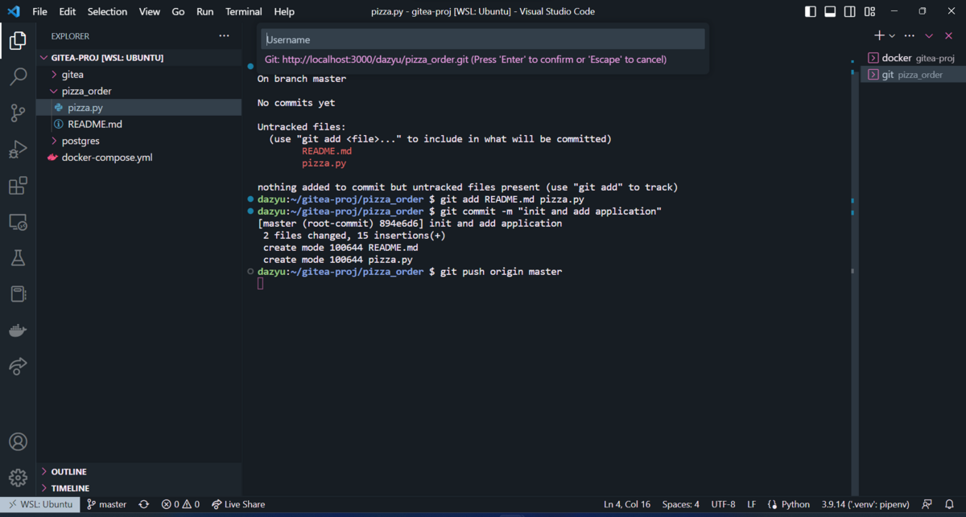Viewport: 966px width, 517px height.
Task: Open the Go menu
Action: (178, 11)
